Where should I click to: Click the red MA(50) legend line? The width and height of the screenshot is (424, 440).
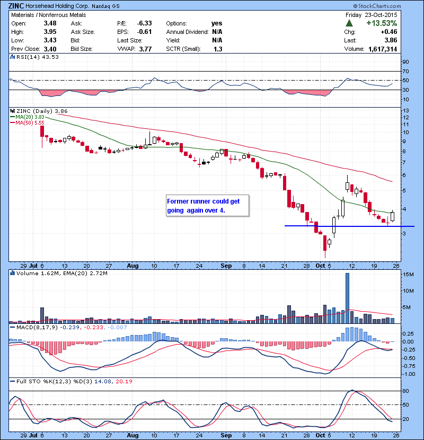[x=12, y=122]
